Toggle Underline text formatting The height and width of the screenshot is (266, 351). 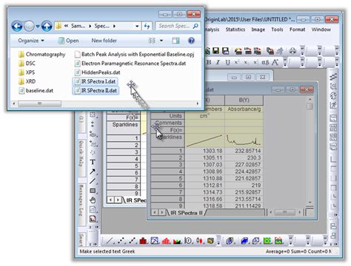point(227,62)
